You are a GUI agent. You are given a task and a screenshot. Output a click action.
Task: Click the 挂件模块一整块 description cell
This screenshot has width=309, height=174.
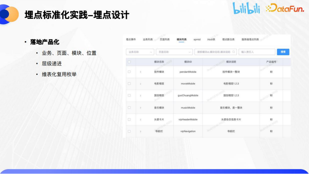[x=231, y=72]
